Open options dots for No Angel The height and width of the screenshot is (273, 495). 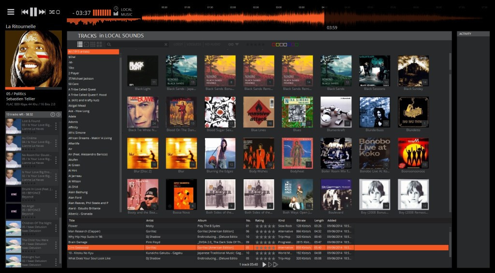pyautogui.click(x=56, y=211)
